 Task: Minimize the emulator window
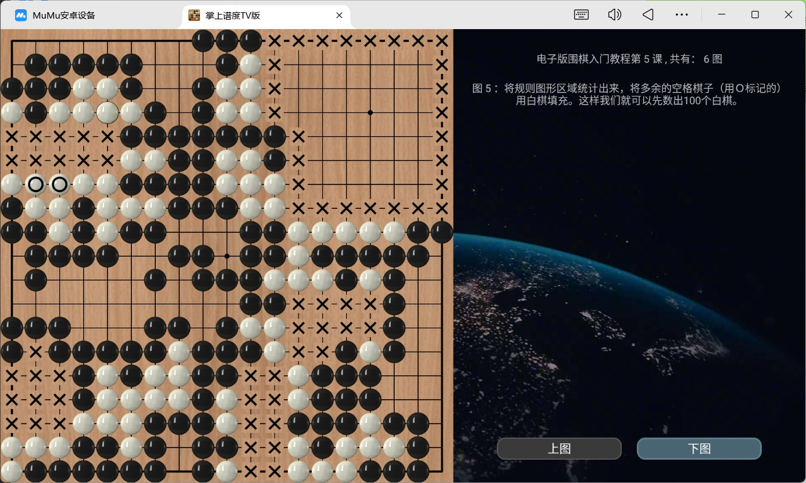tap(721, 15)
